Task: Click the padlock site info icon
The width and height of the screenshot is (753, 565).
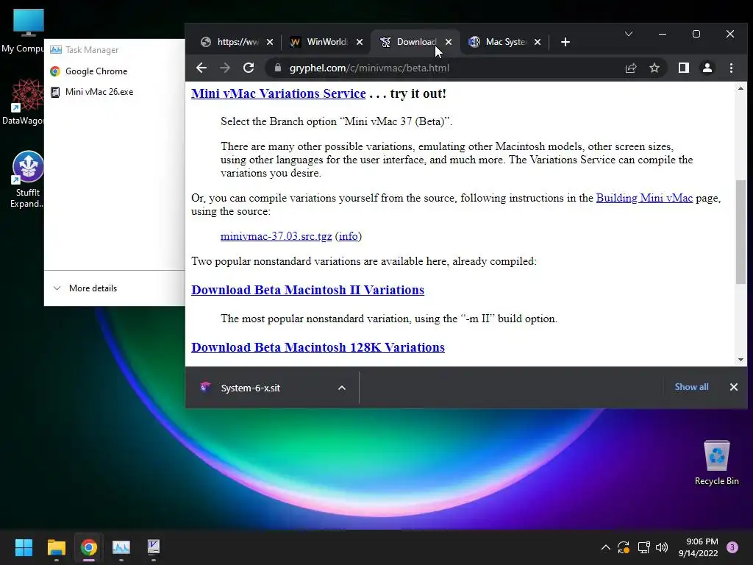Action: point(277,68)
